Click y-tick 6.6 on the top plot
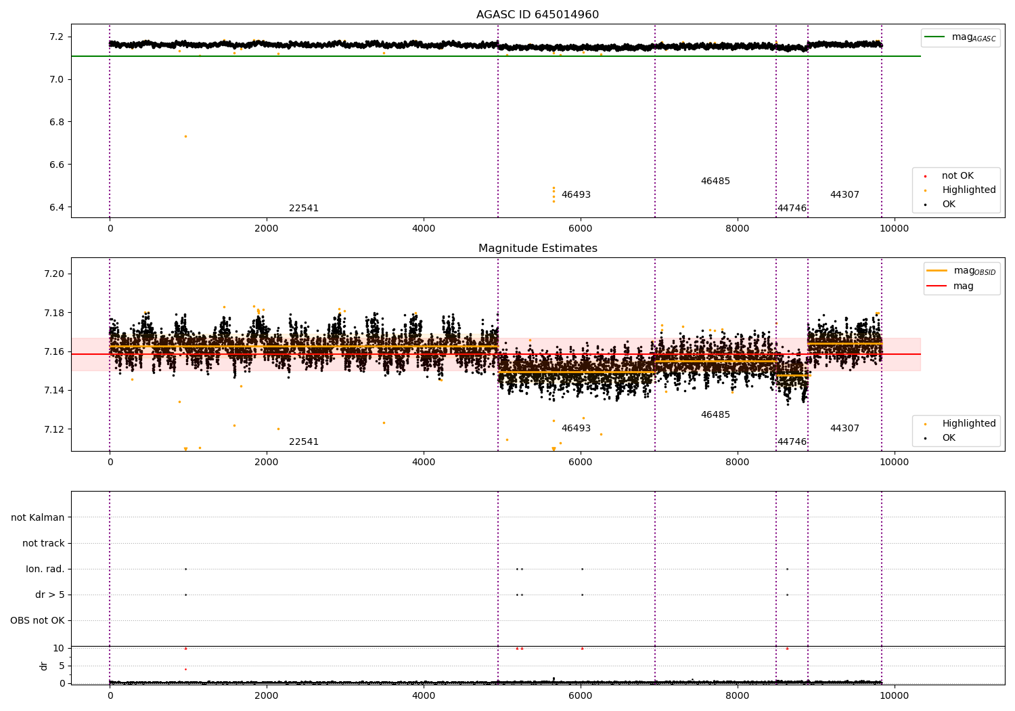The image size is (1015, 711). pyautogui.click(x=58, y=165)
